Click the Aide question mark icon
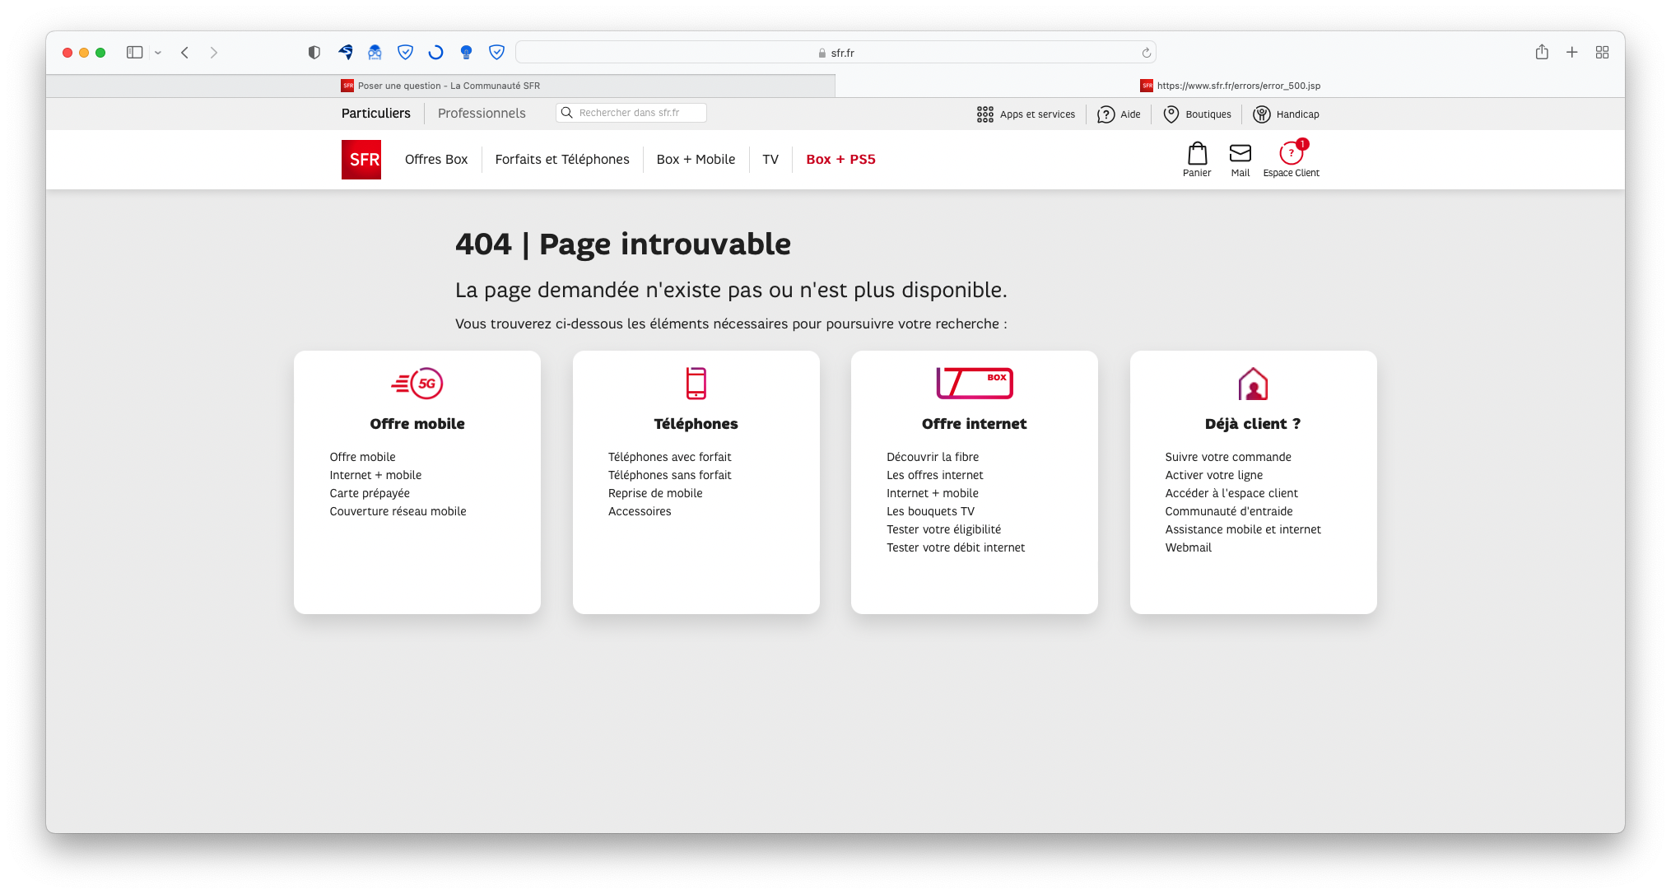This screenshot has width=1671, height=894. tap(1106, 114)
